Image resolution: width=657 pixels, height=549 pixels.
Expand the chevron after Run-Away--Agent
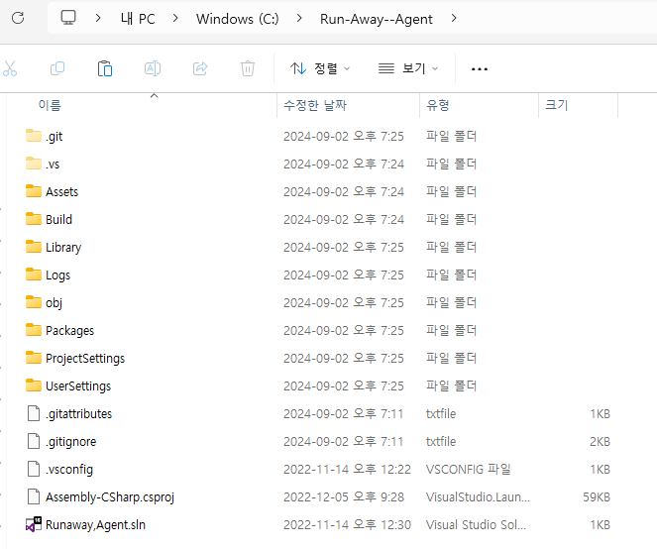point(454,18)
